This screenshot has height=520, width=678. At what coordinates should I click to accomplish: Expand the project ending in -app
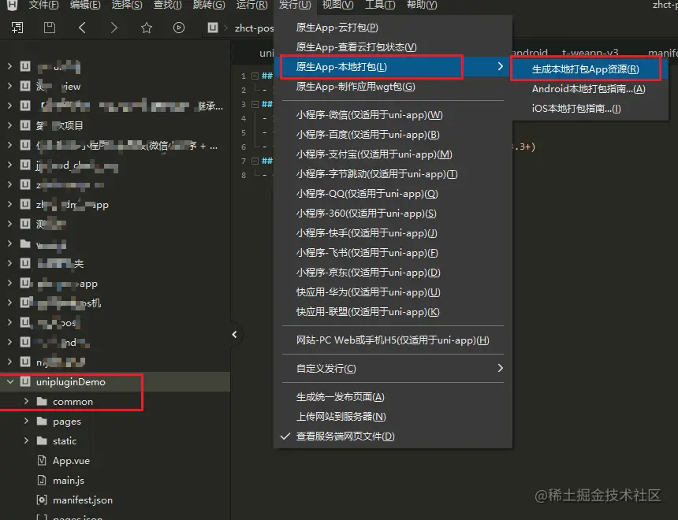[9, 283]
